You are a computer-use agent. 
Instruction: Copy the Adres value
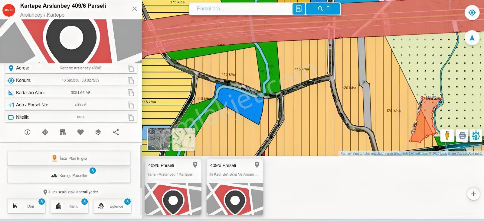(131, 69)
